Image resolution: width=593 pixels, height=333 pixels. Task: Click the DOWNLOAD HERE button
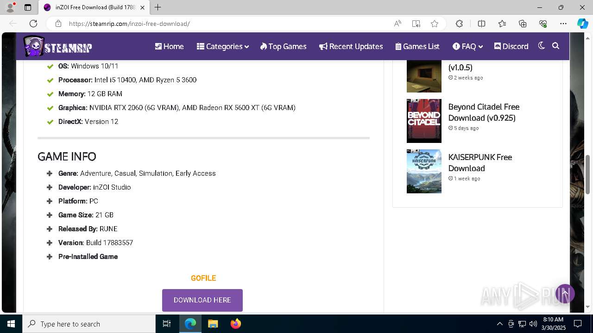[202, 300]
